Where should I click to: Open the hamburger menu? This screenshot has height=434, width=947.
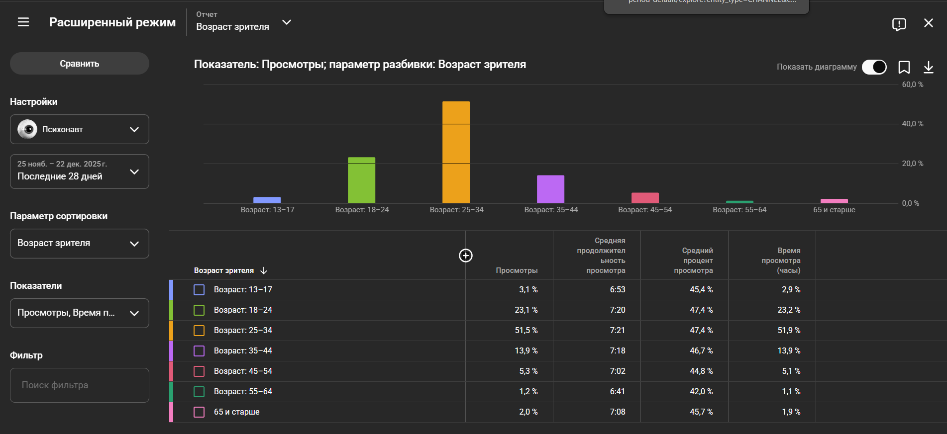(23, 22)
